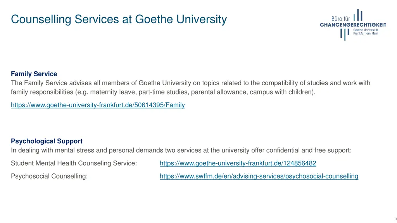Click the upper vertical bars logo icon
This screenshot has width=397, height=223.
pos(359,15)
